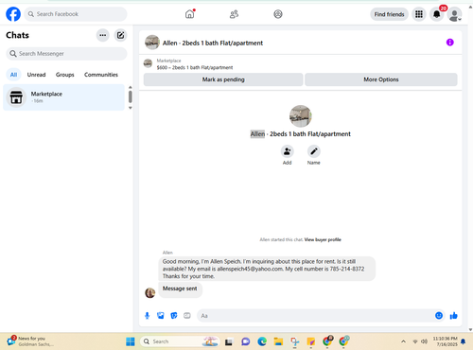This screenshot has height=350, width=473.
Task: Send a voice clip with microphone icon
Action: [147, 316]
